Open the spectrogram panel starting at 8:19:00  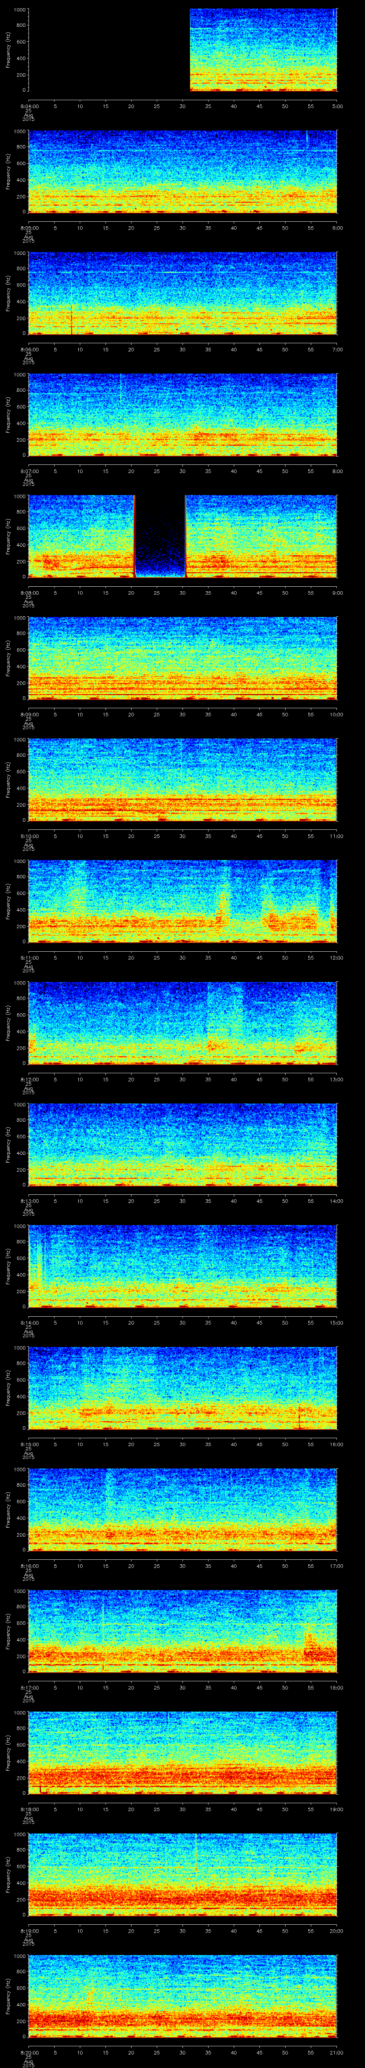[x=183, y=1874]
